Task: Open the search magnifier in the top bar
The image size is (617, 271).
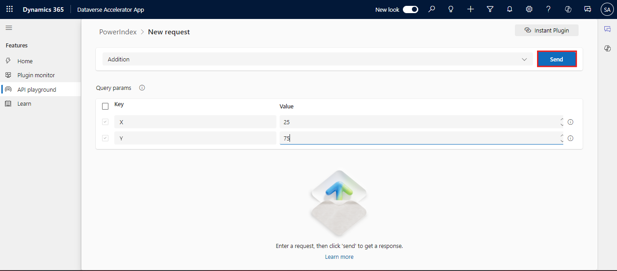Action: (431, 9)
